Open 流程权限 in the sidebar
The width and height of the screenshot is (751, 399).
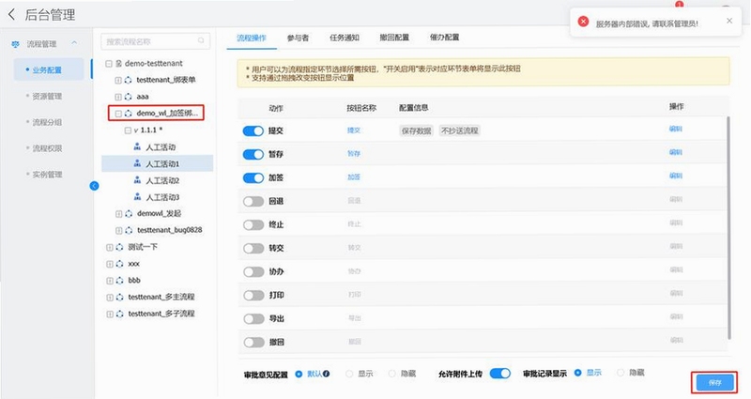[47, 148]
